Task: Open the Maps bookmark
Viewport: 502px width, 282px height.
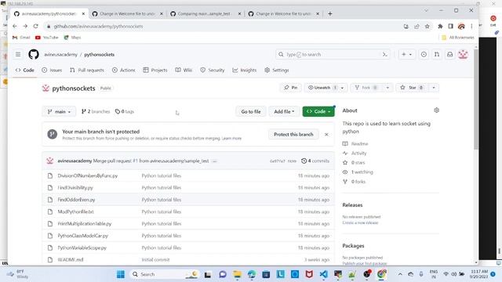Action: [72, 38]
